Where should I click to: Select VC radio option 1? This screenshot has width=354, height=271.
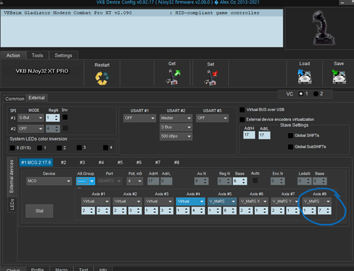point(301,94)
